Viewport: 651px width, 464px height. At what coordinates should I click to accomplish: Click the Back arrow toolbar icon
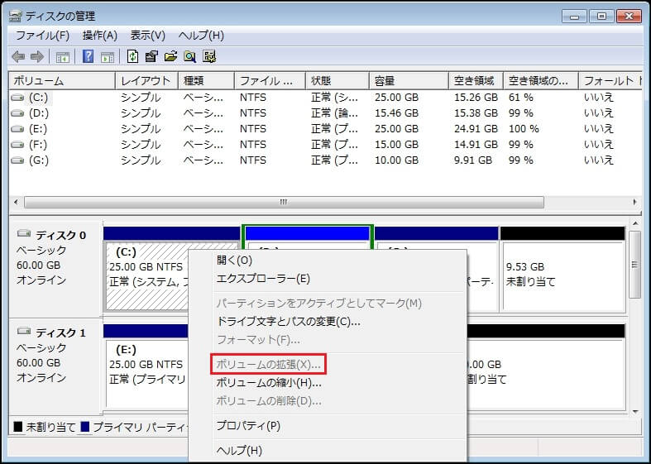click(x=18, y=56)
